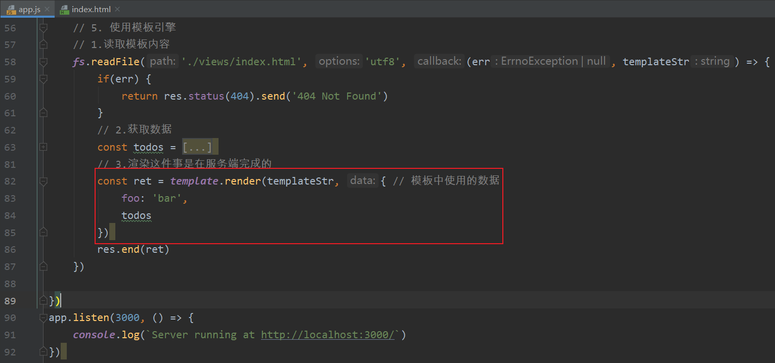This screenshot has width=775, height=363.
Task: Collapse the if(err) block at line 59
Action: click(x=44, y=79)
